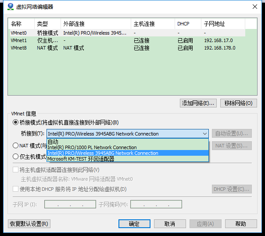Click the 主机连接 column header
The image size is (265, 236).
click(x=153, y=24)
